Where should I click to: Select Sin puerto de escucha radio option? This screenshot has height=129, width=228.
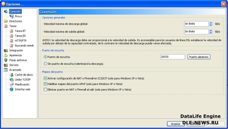[45, 64]
